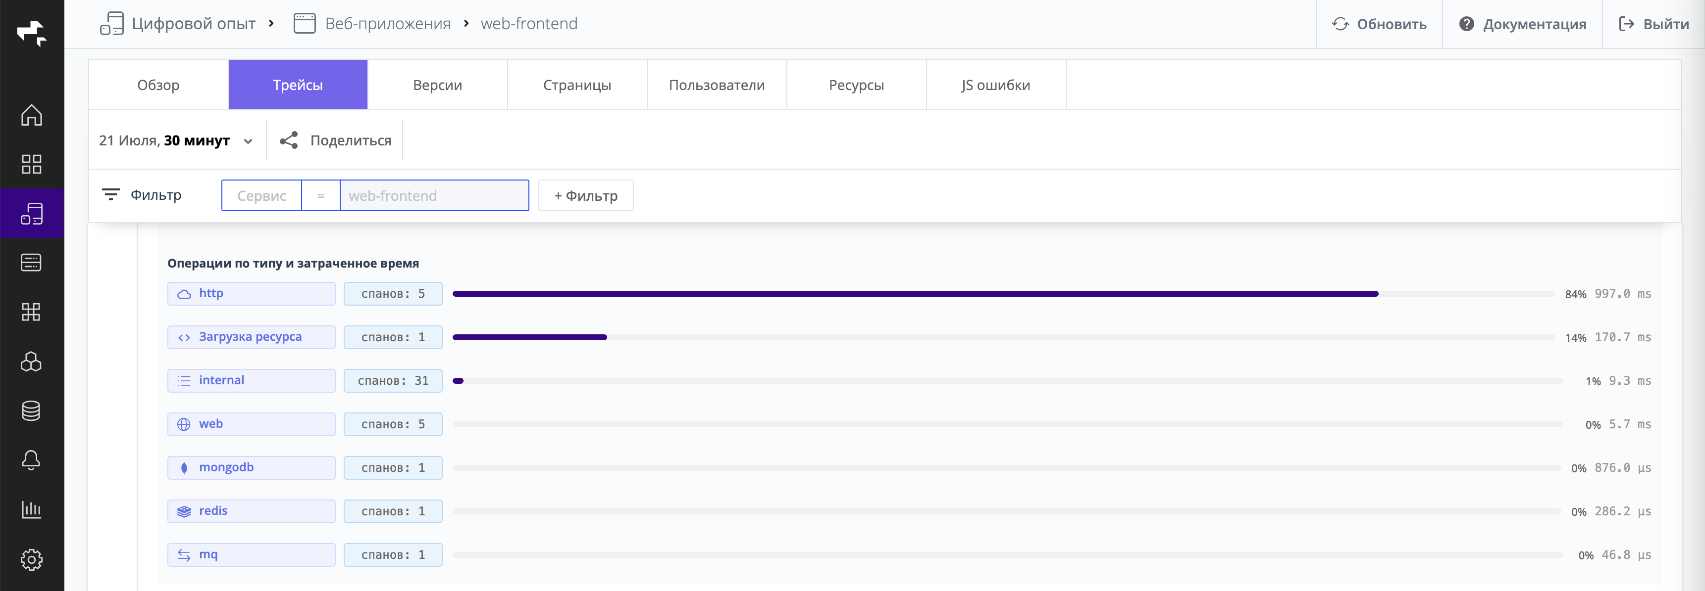Click the refresh icon beside Обновить
The height and width of the screenshot is (591, 1705).
tap(1341, 24)
